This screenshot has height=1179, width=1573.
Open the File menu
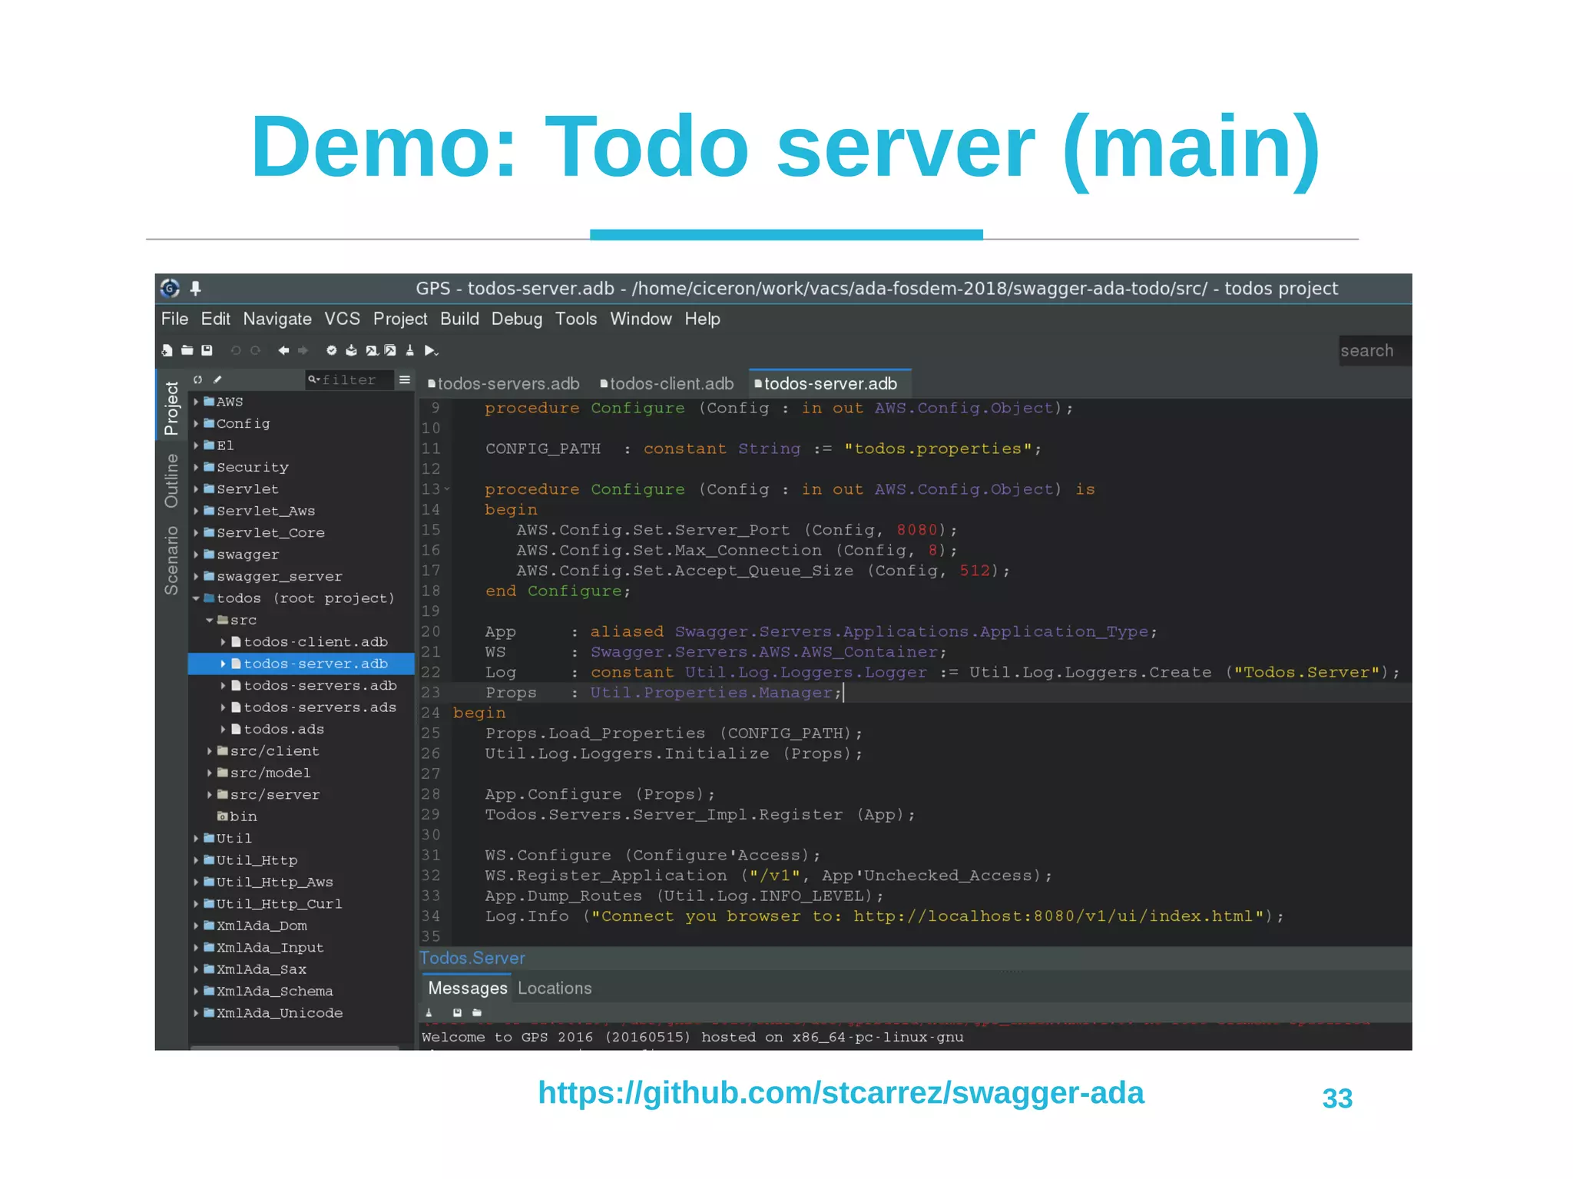(x=174, y=319)
